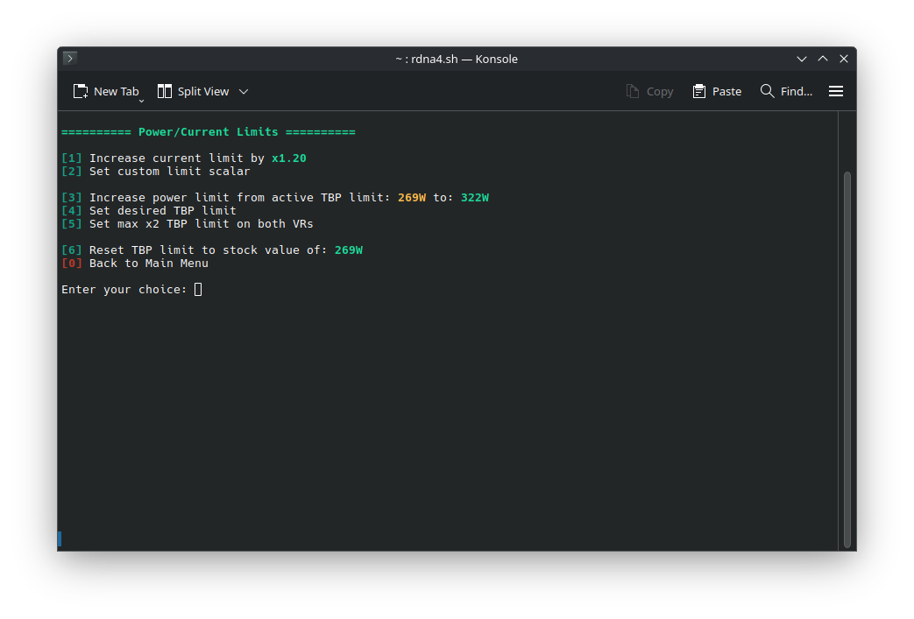The height and width of the screenshot is (619, 914).
Task: Click the green 322W power value
Action: tap(474, 198)
